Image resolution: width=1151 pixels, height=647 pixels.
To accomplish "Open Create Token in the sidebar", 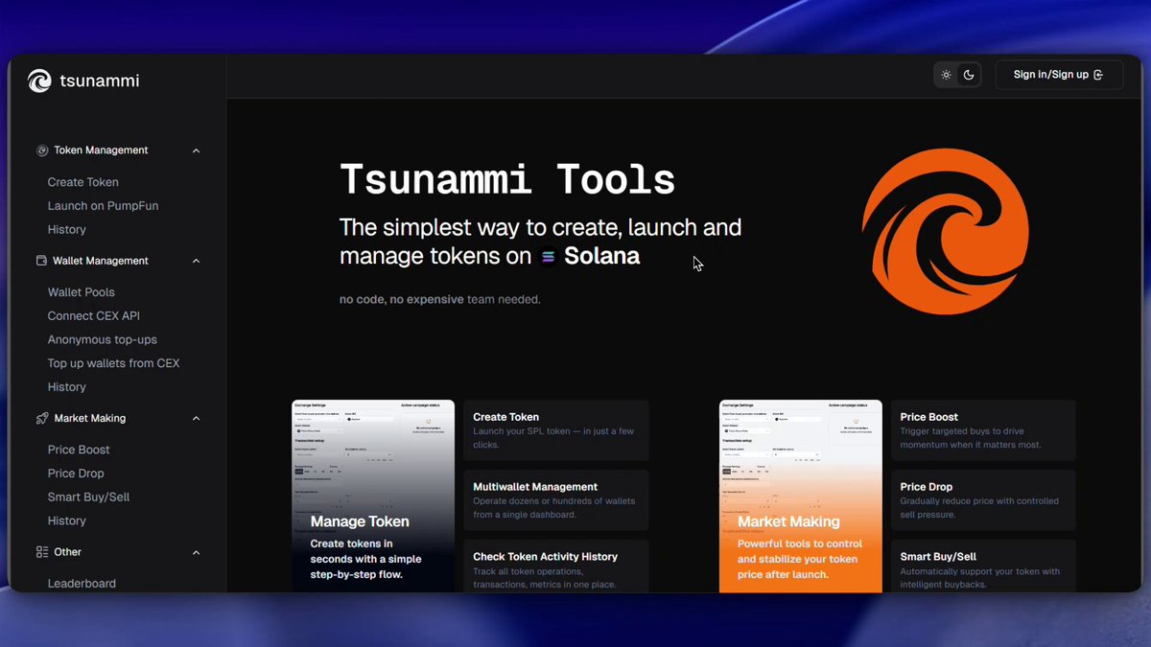I will (83, 182).
